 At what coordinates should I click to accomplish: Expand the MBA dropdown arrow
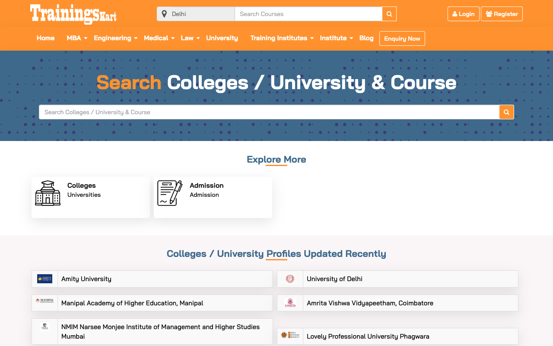(86, 38)
